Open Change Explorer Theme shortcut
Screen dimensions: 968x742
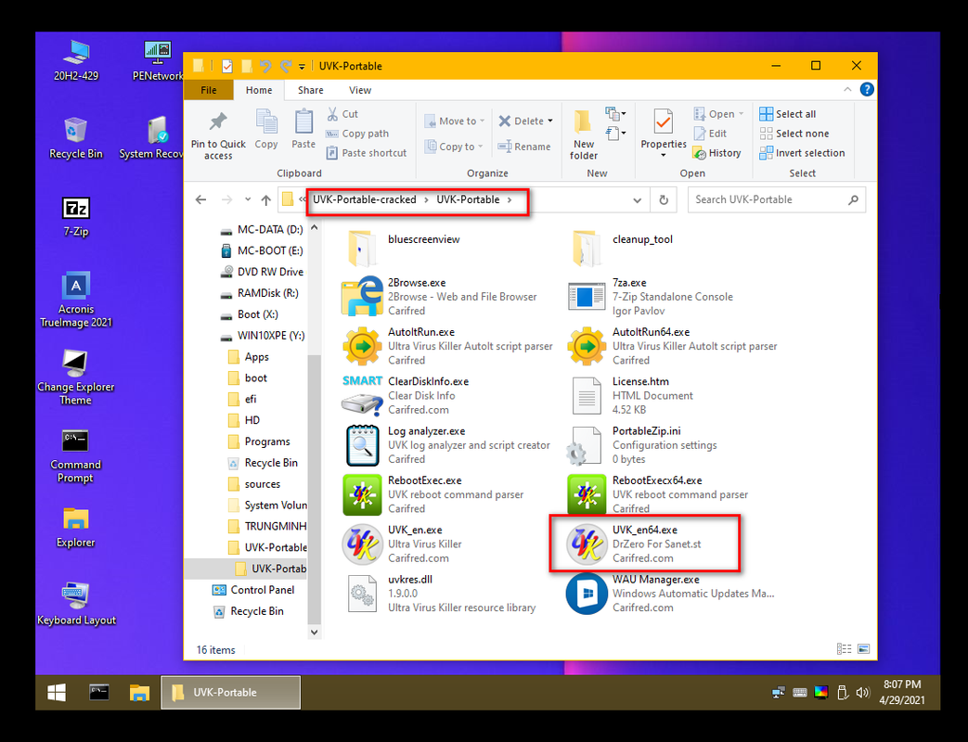(x=76, y=377)
